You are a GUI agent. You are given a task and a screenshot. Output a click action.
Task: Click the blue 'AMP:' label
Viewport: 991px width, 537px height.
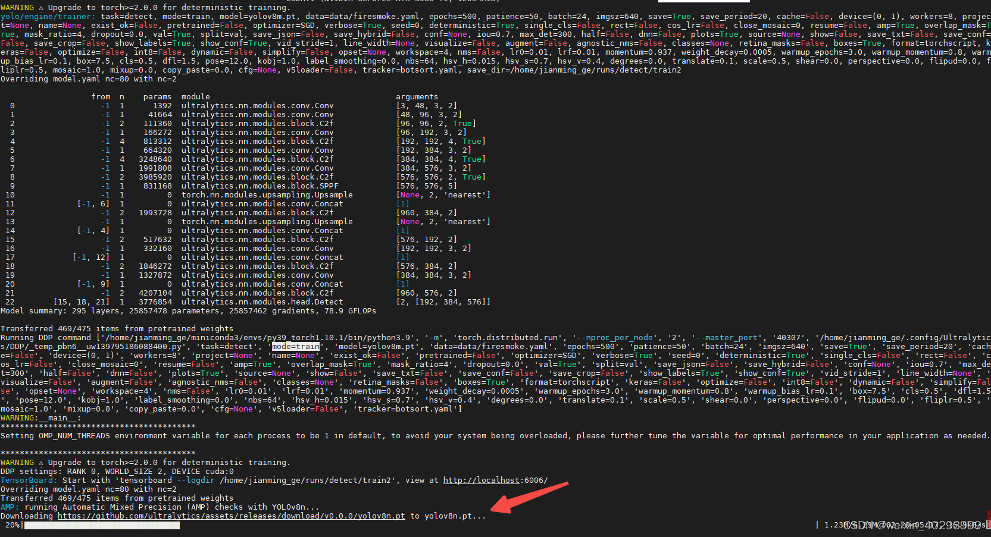[x=10, y=507]
